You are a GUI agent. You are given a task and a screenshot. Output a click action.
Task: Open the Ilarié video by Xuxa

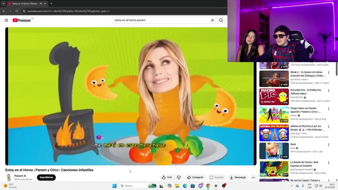coord(274,151)
